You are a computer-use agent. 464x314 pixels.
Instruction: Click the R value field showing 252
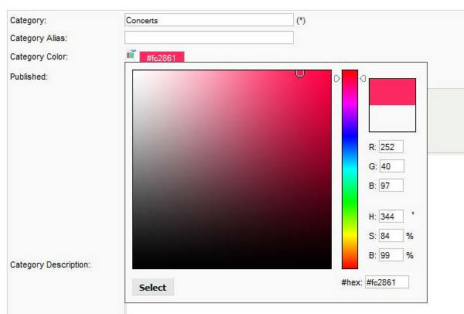(391, 147)
